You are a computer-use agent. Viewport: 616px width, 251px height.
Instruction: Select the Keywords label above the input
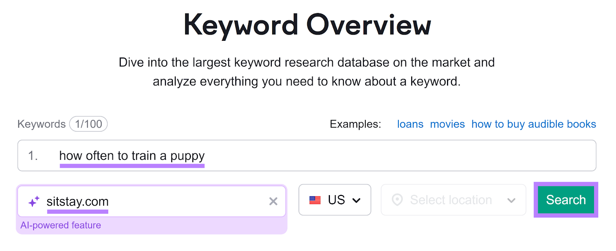pos(41,124)
